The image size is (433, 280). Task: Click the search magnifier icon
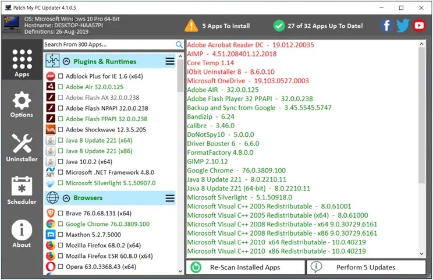pos(179,44)
